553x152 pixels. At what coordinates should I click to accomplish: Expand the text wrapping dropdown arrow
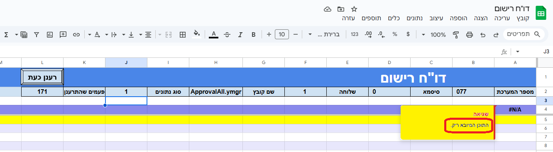[x=107, y=34]
